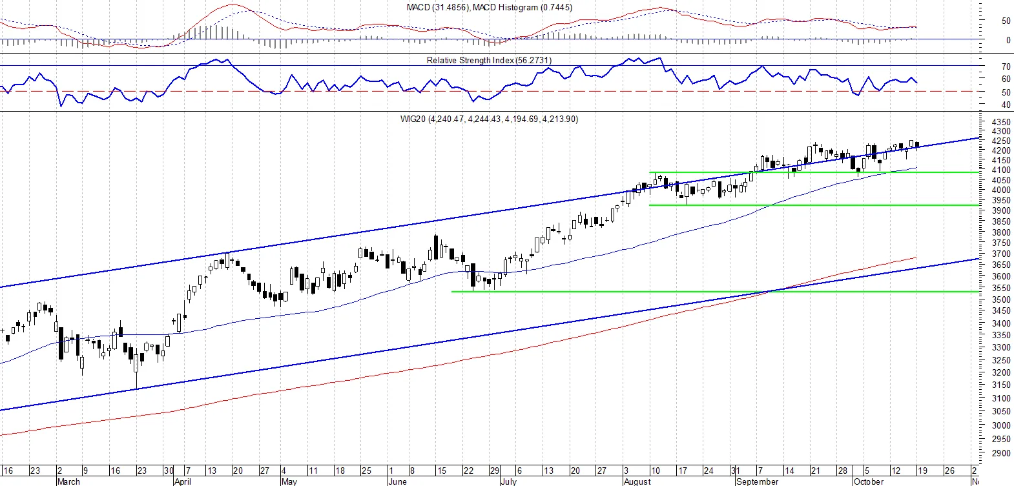The height and width of the screenshot is (486, 1014).
Task: Click the 0 value on MACD scale
Action: tap(1008, 40)
